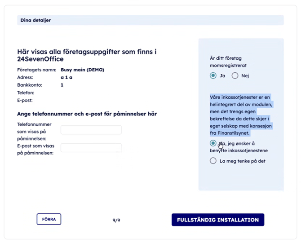The width and height of the screenshot is (301, 243).
Task: Click the "Dina detaljer" section header
Action: (35, 20)
